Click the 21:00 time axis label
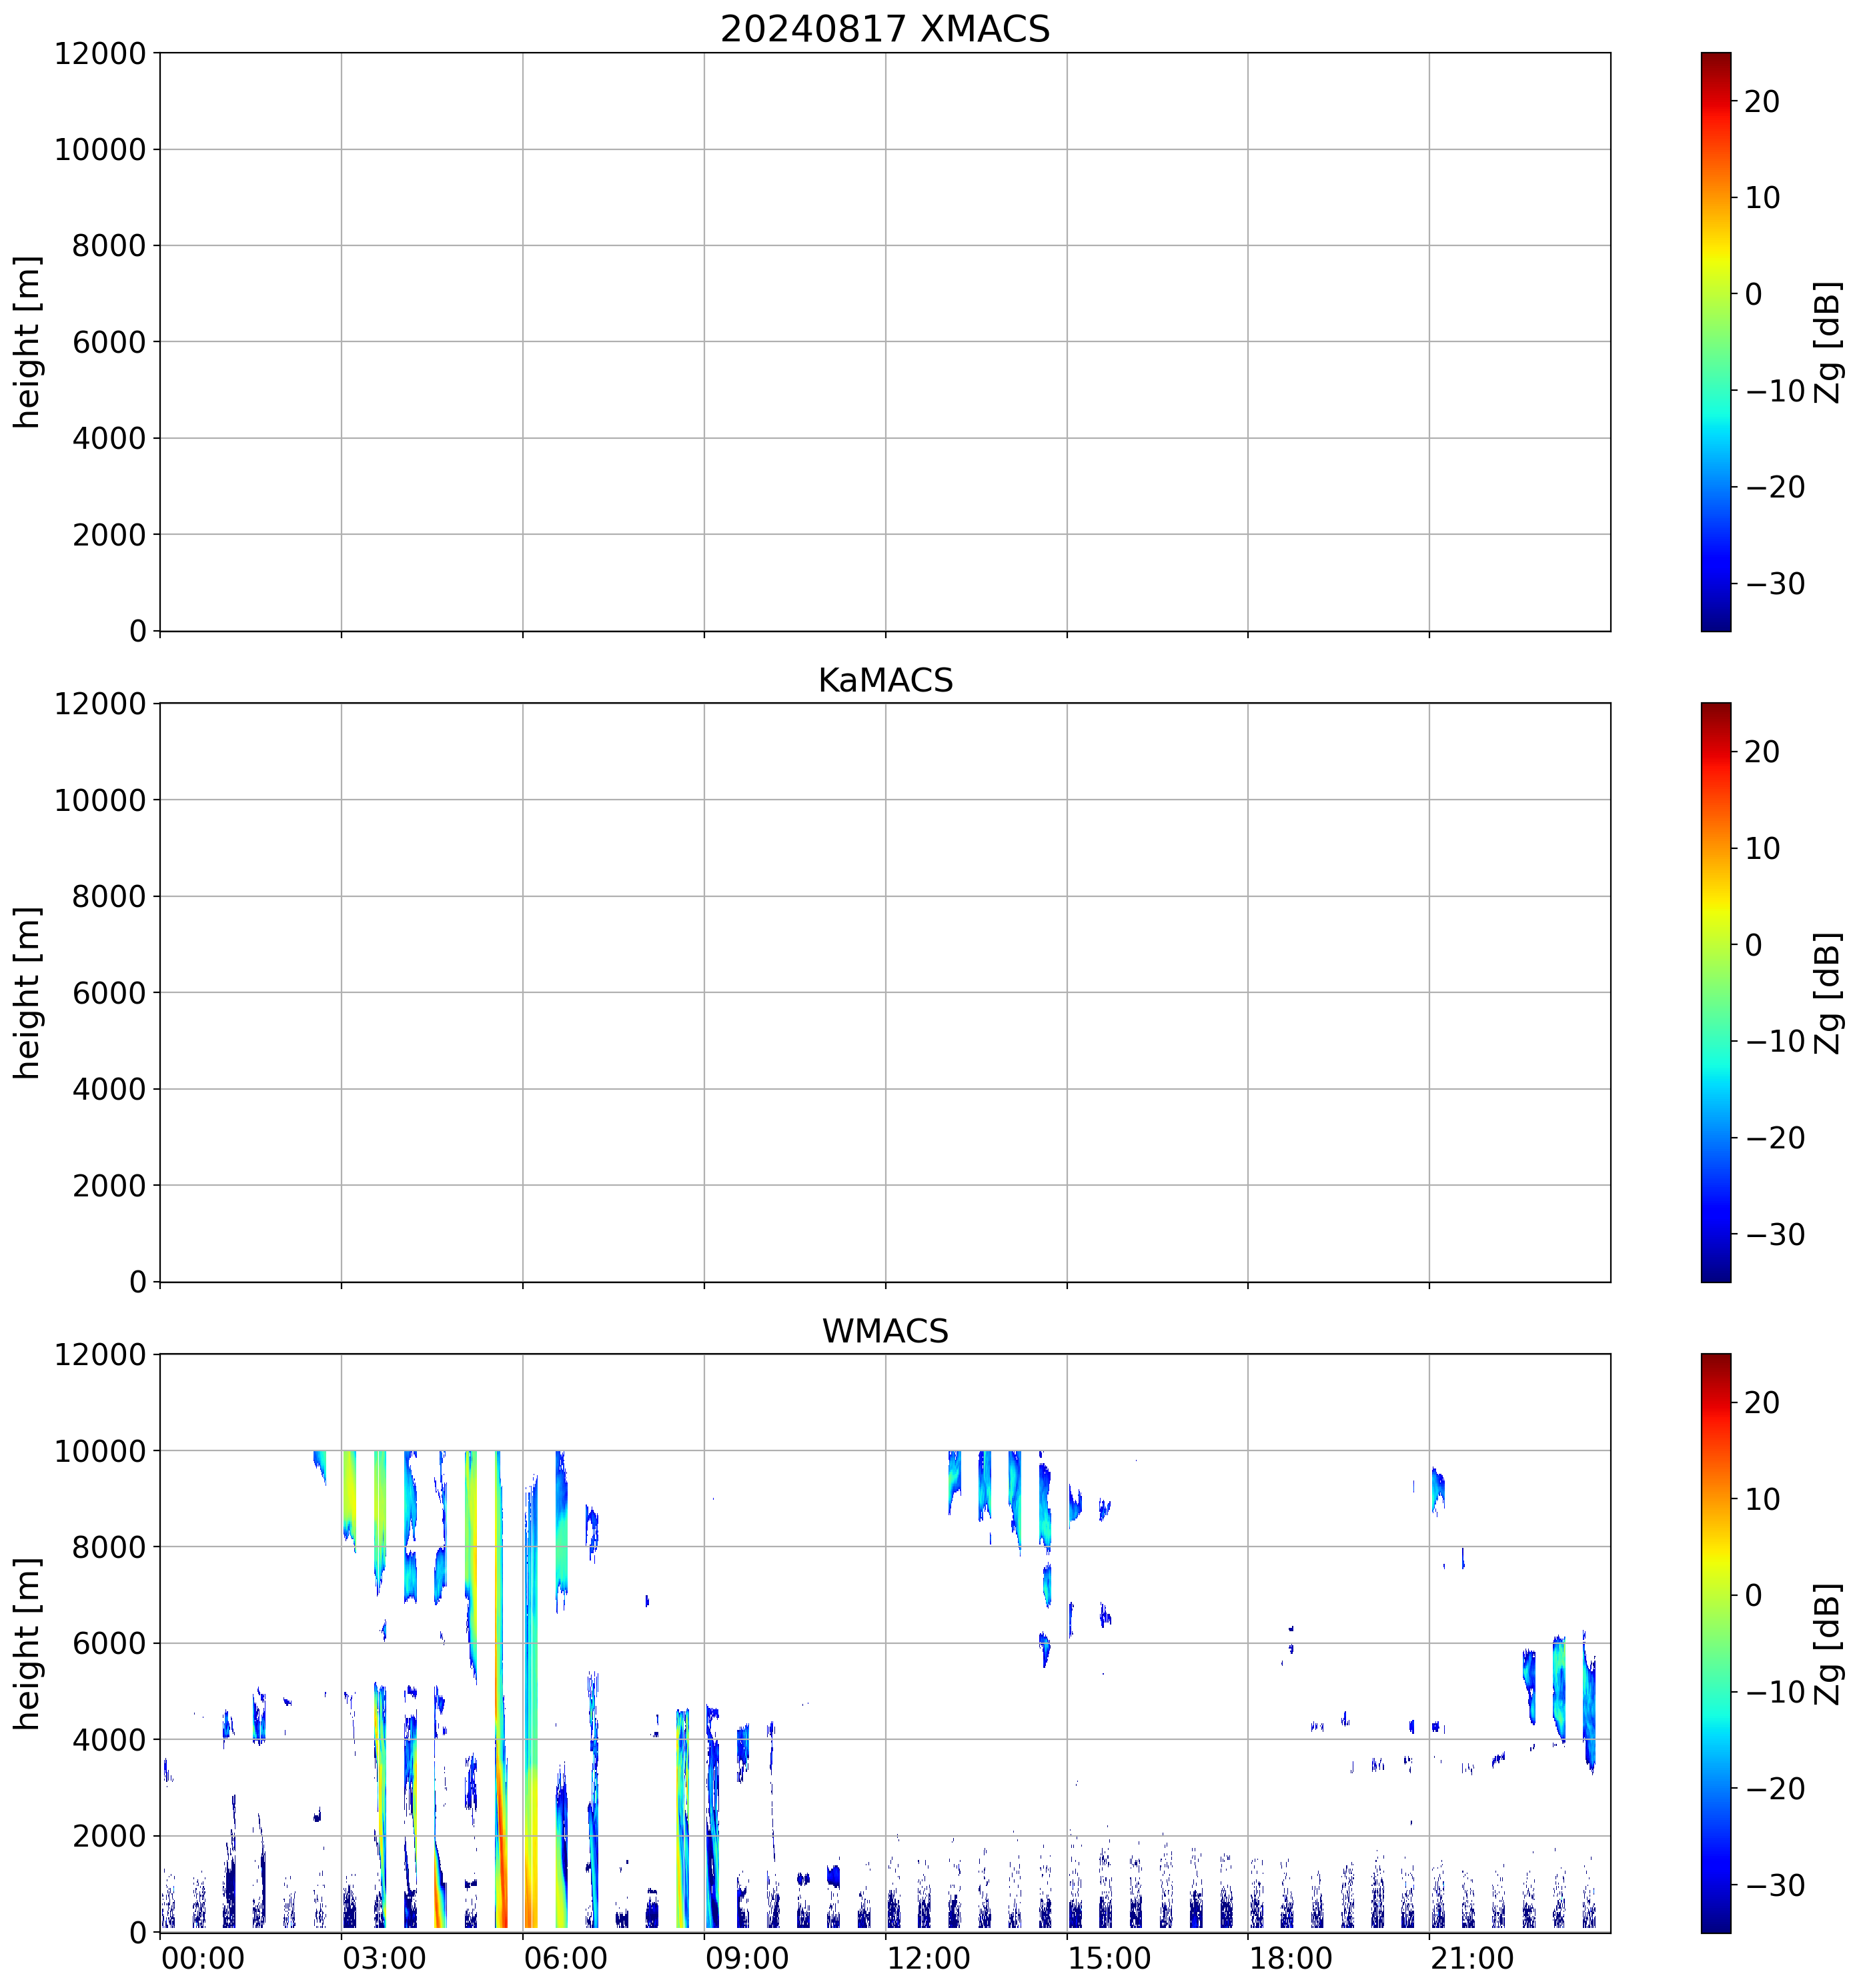This screenshot has height=1988, width=1859. pos(1472,1958)
